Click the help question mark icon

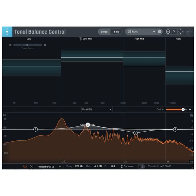pyautogui.click(x=174, y=32)
